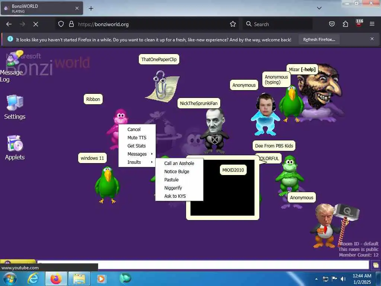Click the chat send button beside input
The image size is (381, 286).
tap(375, 265)
